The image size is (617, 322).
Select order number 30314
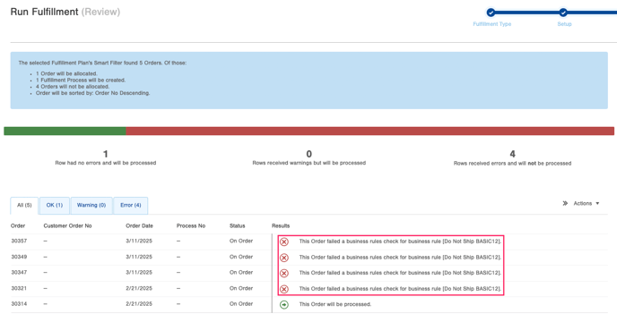[19, 304]
